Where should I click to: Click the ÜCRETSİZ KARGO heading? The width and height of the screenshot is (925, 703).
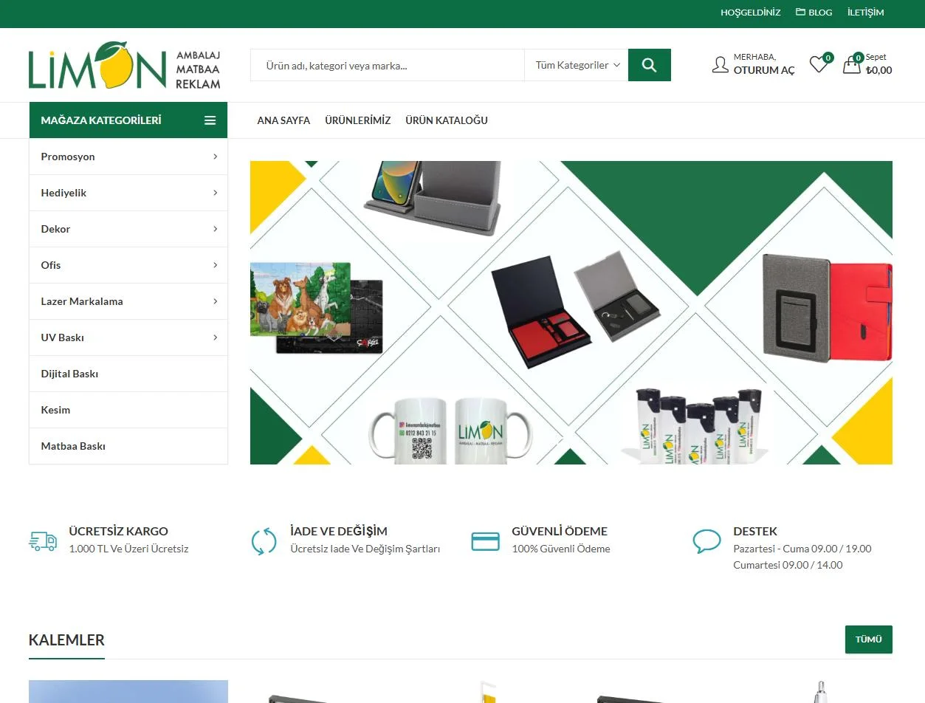click(118, 531)
